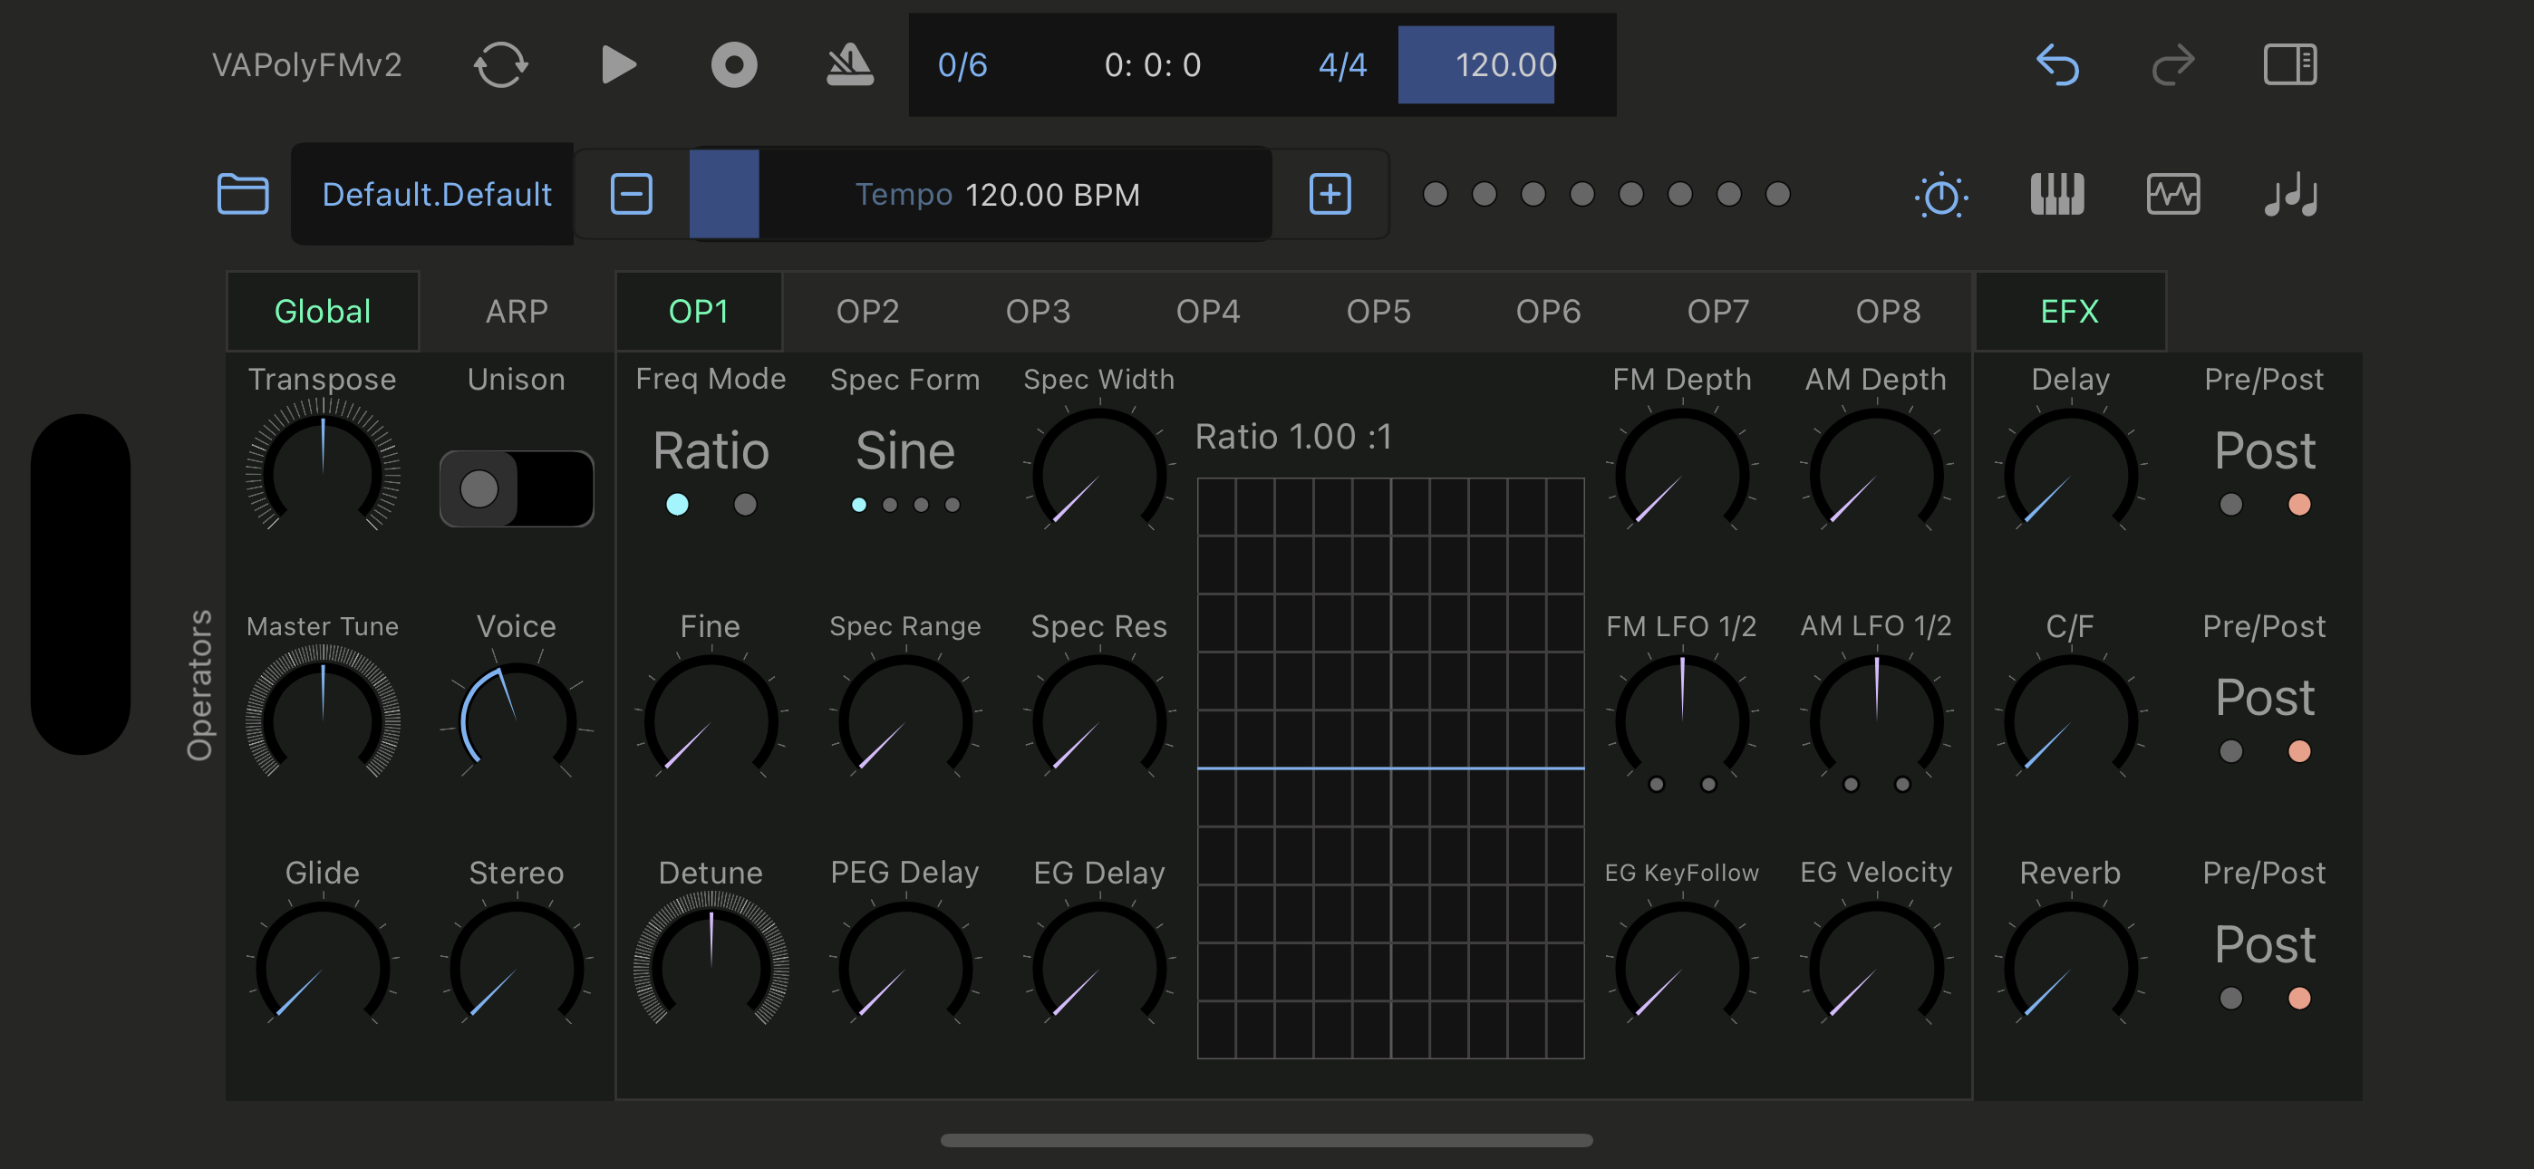Click the loop/sync icon
2534x1169 pixels.
(500, 65)
